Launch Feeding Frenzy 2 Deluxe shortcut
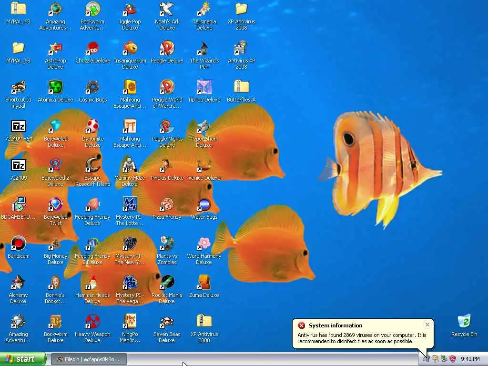Screen dimensions: 488x366 click(92, 244)
